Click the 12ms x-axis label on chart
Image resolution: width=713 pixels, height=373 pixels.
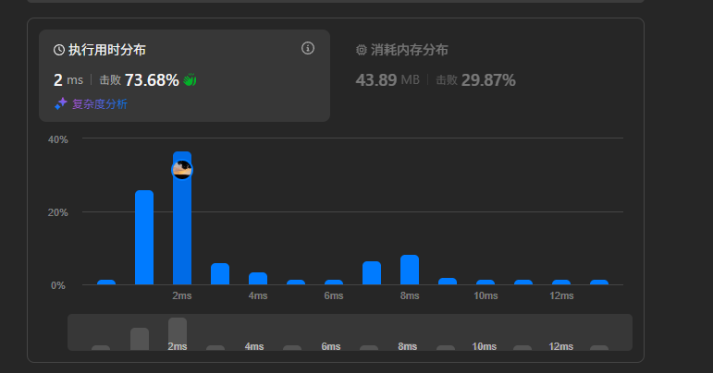561,295
